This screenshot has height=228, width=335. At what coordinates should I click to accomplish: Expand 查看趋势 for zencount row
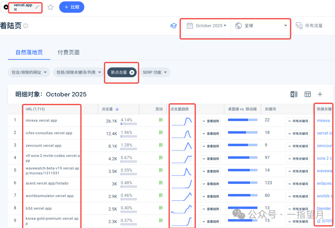point(210,146)
